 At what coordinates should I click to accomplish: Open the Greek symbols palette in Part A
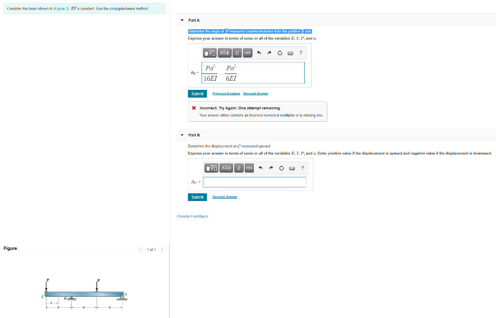224,53
